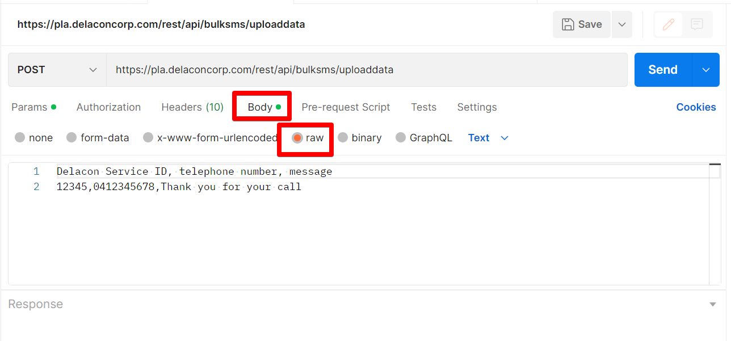Open the Save options dropdown arrow
The image size is (731, 341).
click(622, 24)
